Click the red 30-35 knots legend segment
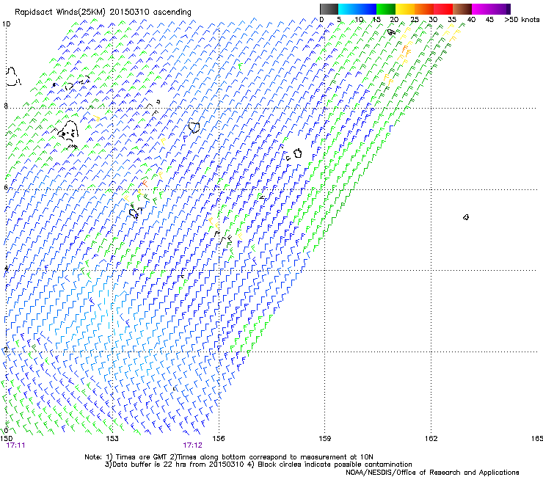This screenshot has height=477, width=543. tap(443, 9)
